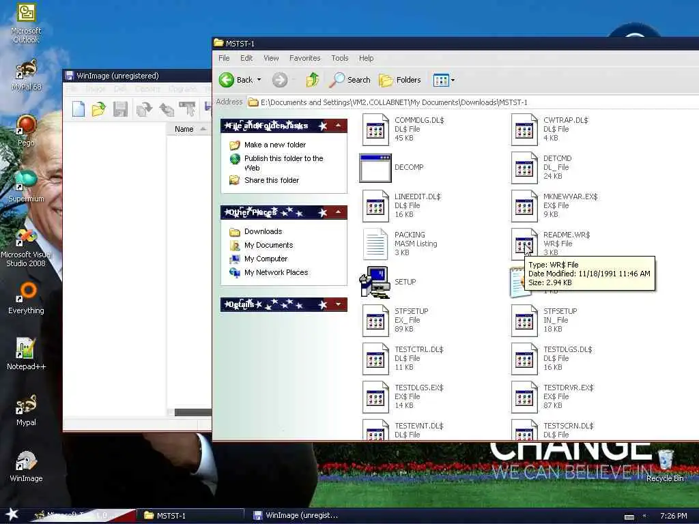The width and height of the screenshot is (699, 524).
Task: Select the MKNEWVAR.EX$ file
Action: tap(524, 206)
